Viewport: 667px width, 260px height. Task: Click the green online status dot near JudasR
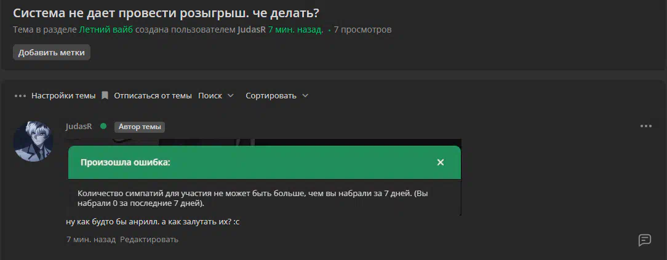coord(103,126)
